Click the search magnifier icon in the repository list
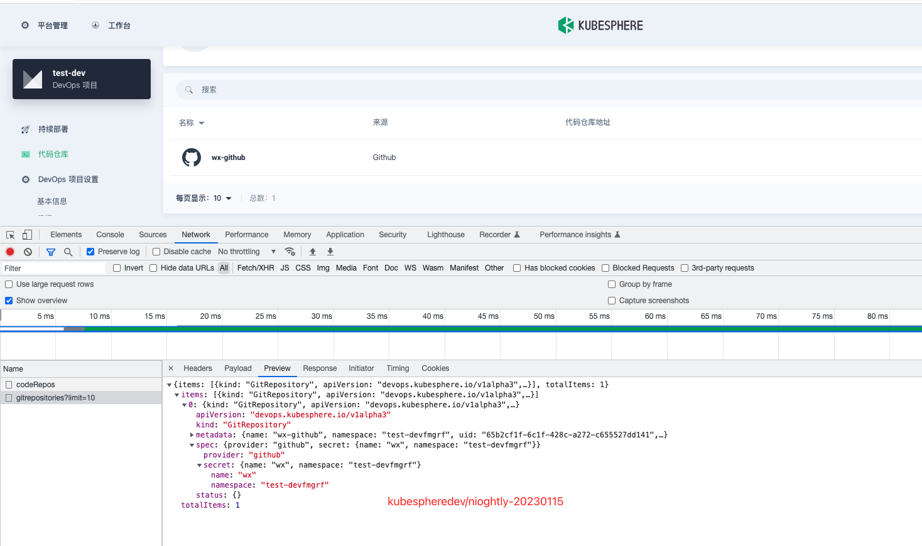922x546 pixels. coord(189,90)
